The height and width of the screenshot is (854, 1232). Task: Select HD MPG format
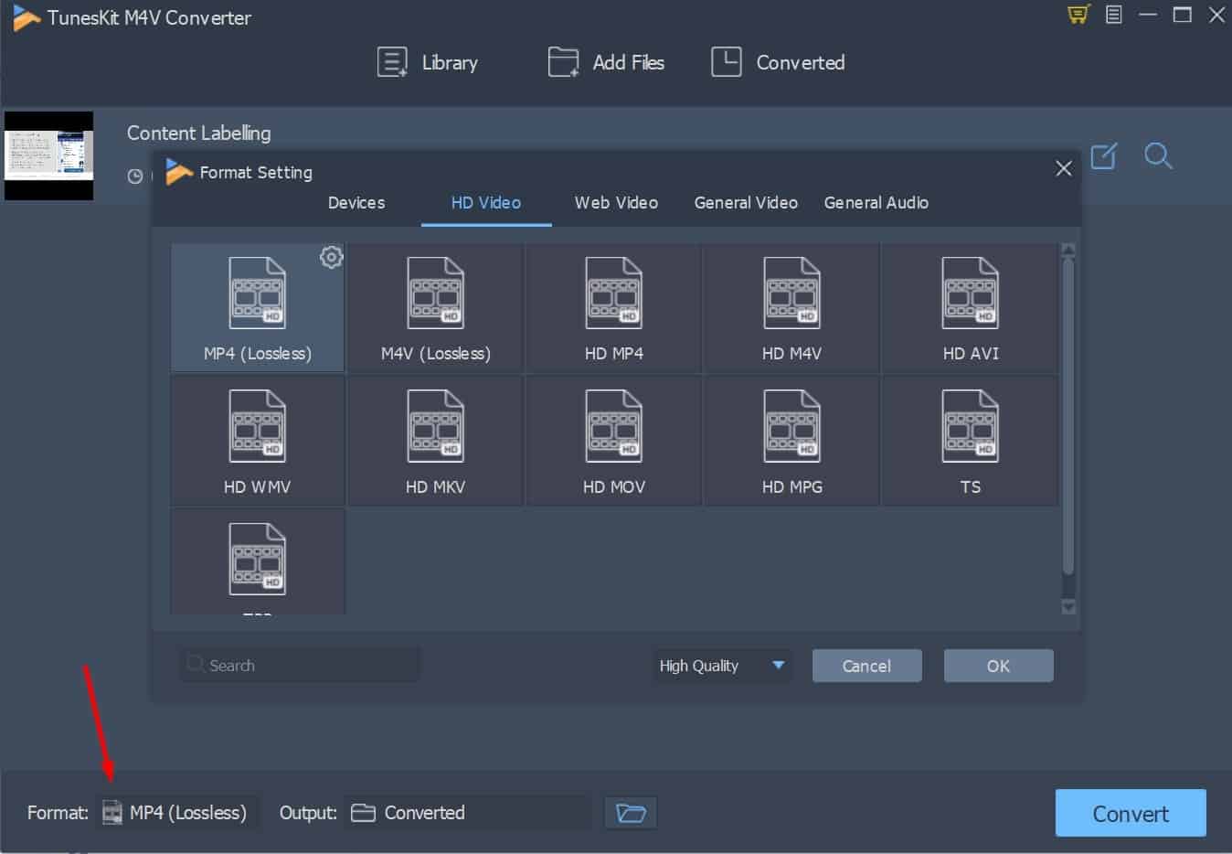click(791, 441)
